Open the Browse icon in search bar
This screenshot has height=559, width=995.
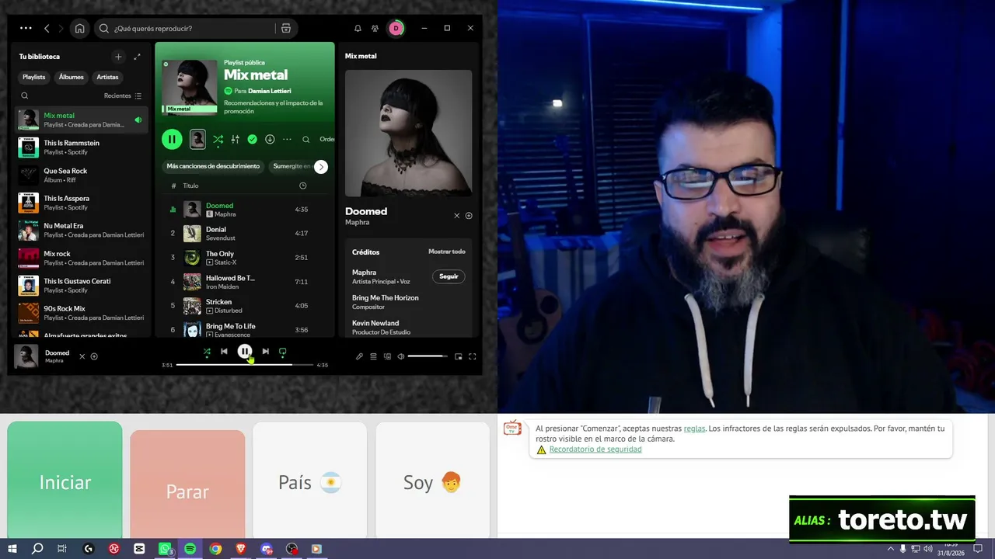(286, 29)
